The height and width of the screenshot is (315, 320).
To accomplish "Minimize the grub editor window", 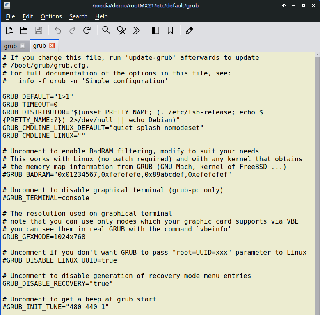I will [294, 5].
